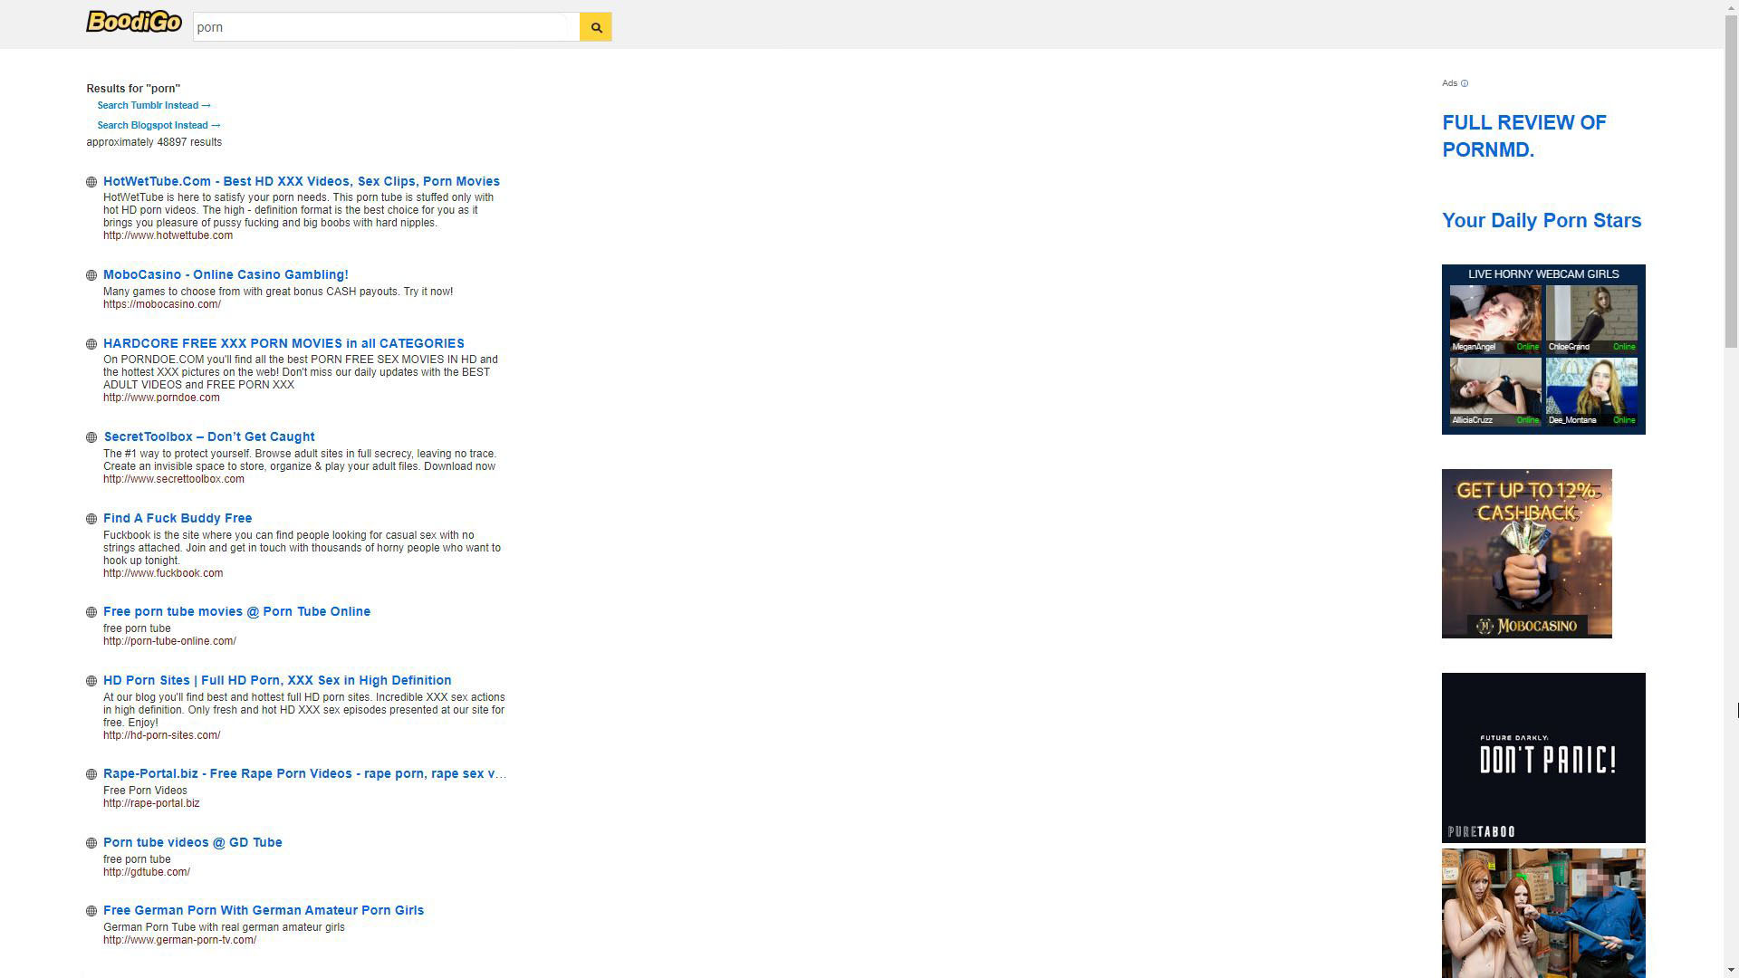Open HD Porn Sites result title

point(277,680)
